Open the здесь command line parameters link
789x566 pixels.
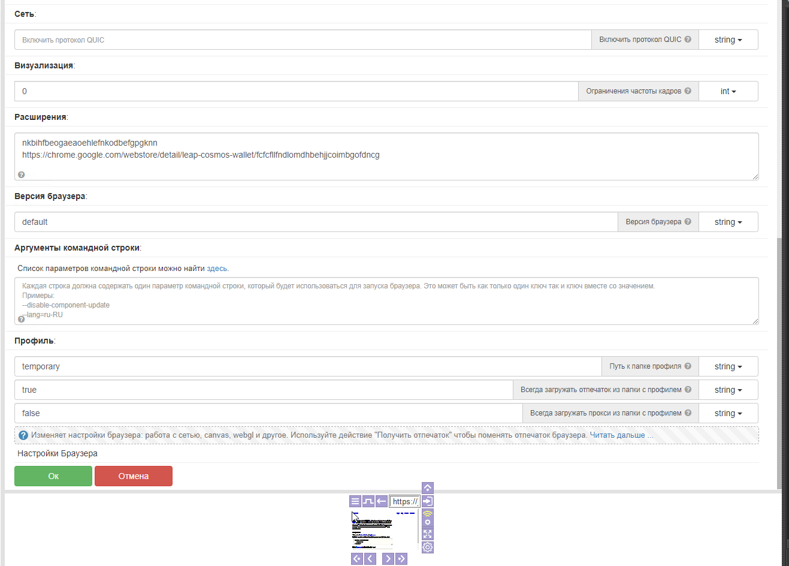[217, 269]
